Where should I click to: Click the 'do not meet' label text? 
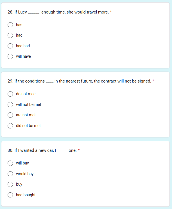click(x=26, y=94)
